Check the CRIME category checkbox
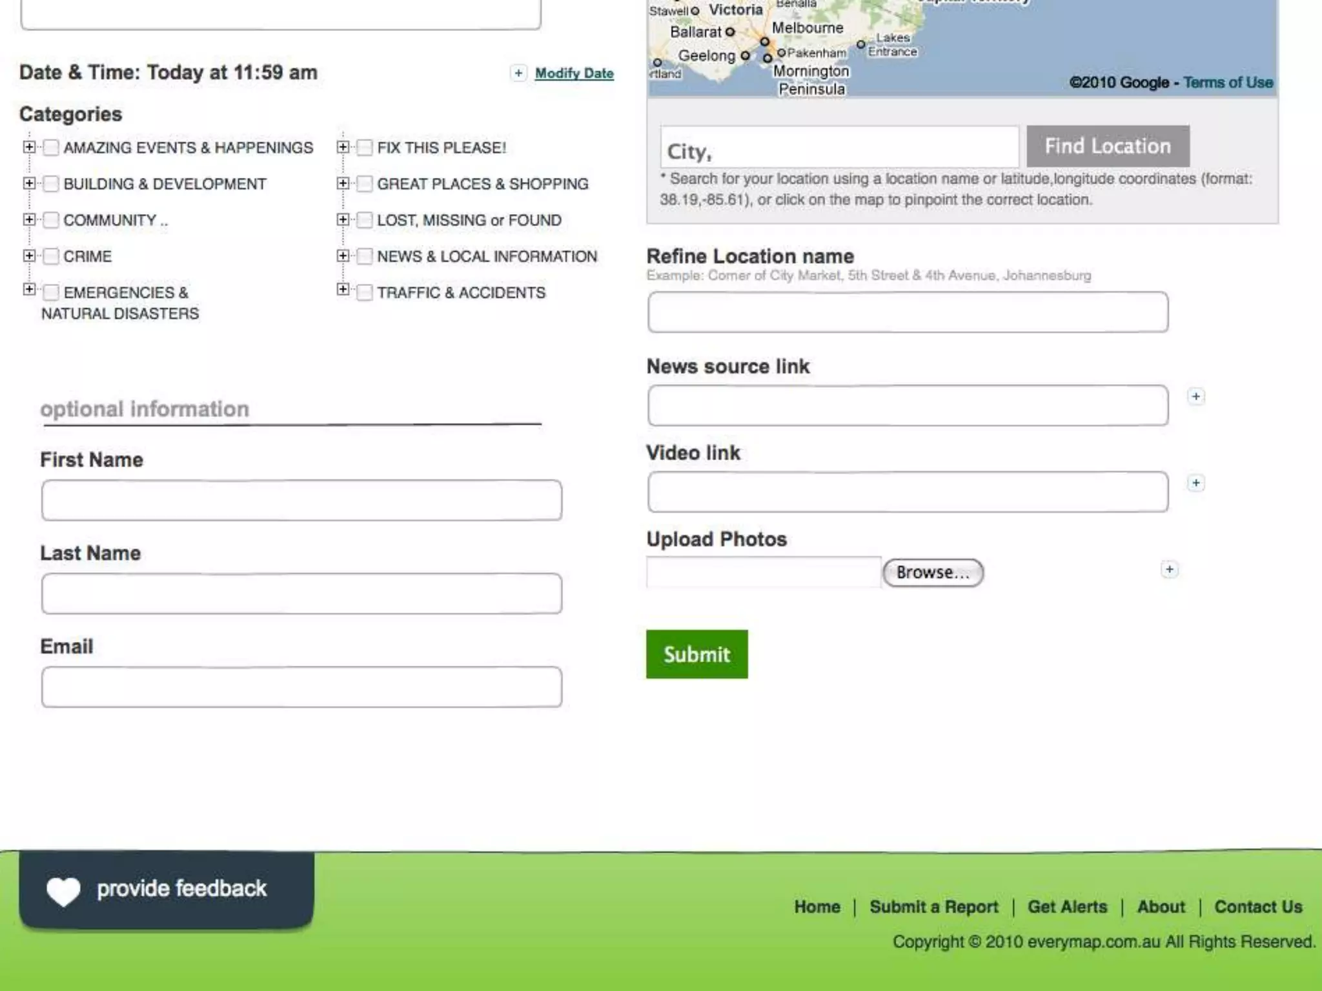 (51, 257)
